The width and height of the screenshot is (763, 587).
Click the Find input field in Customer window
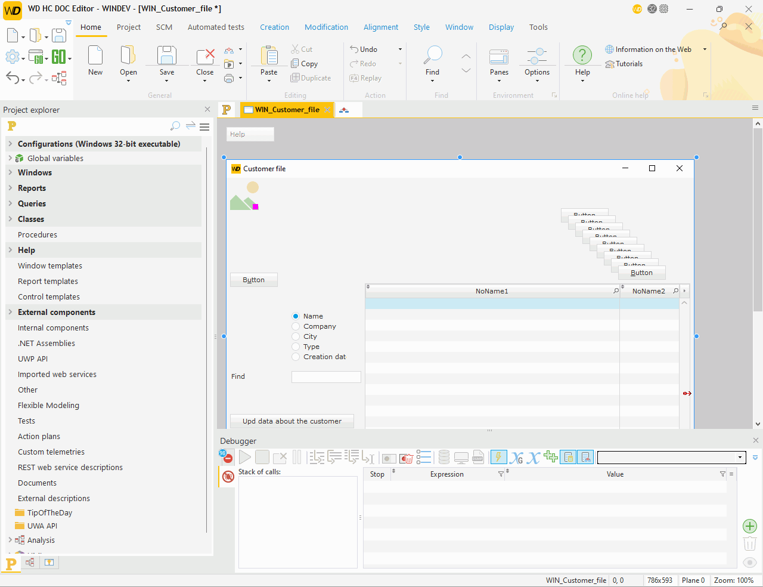[326, 377]
